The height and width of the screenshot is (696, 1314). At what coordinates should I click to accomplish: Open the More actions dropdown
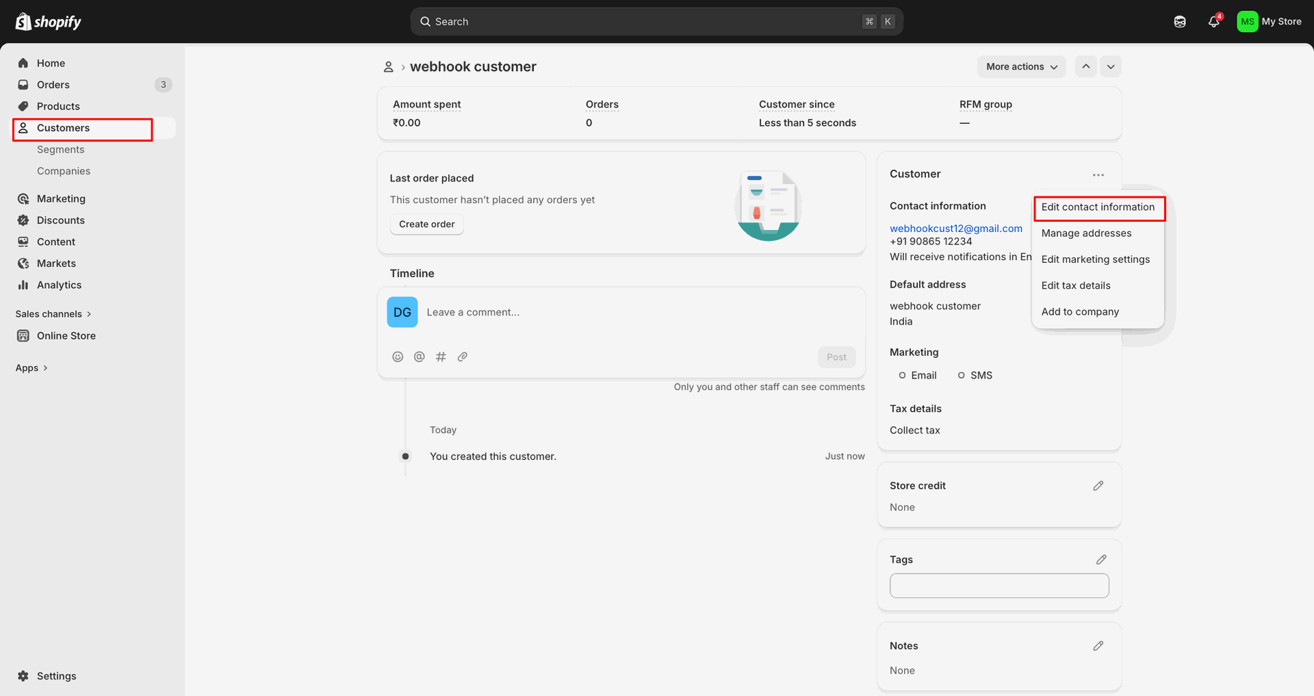pos(1022,66)
